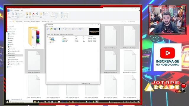Open the Exibir ribbon tab in Explorer
This screenshot has height=106, width=189.
22,11
